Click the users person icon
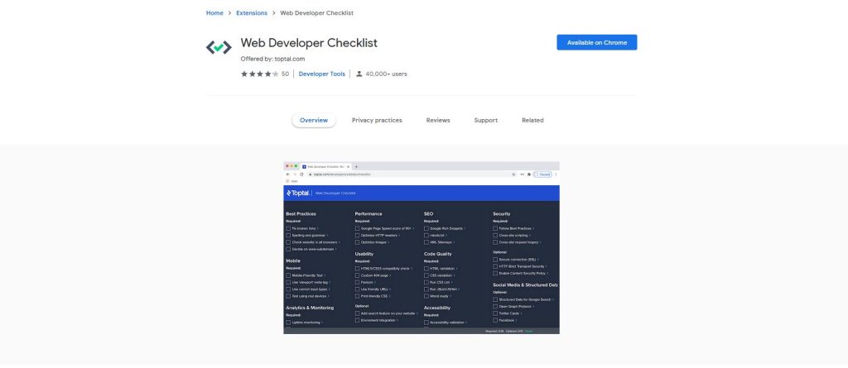 (359, 74)
